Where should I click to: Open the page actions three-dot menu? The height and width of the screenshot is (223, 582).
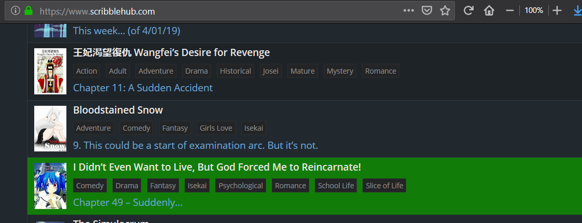tap(409, 11)
